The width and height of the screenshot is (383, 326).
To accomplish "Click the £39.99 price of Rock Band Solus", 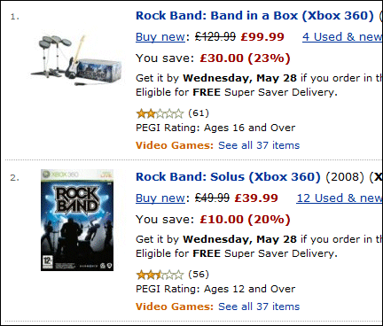I will pos(256,198).
